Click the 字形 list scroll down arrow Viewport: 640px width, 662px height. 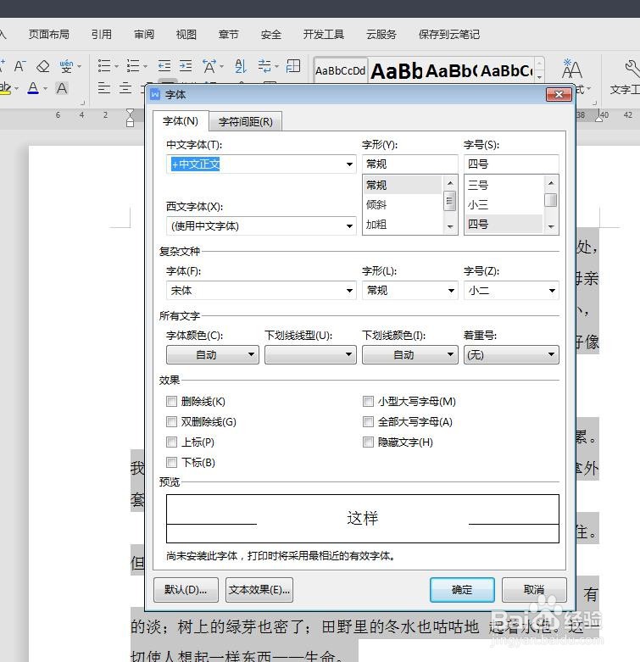(x=450, y=226)
